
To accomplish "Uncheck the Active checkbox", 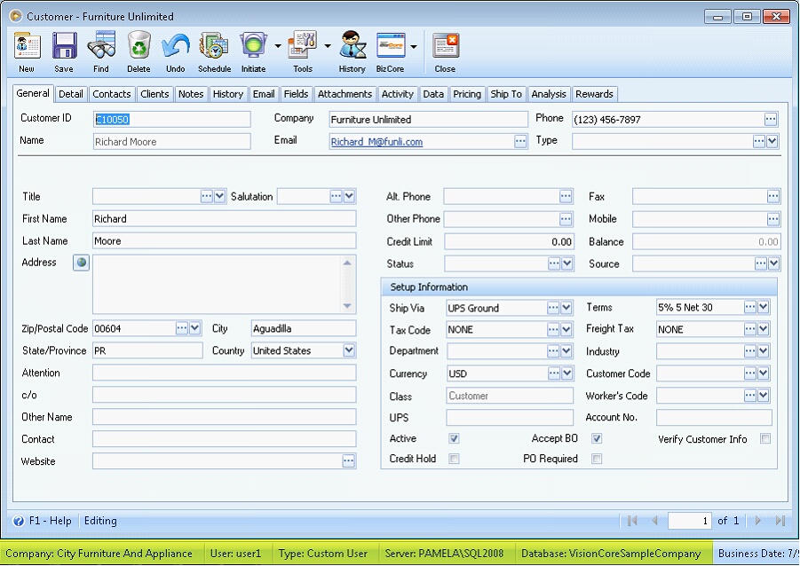I will click(454, 438).
